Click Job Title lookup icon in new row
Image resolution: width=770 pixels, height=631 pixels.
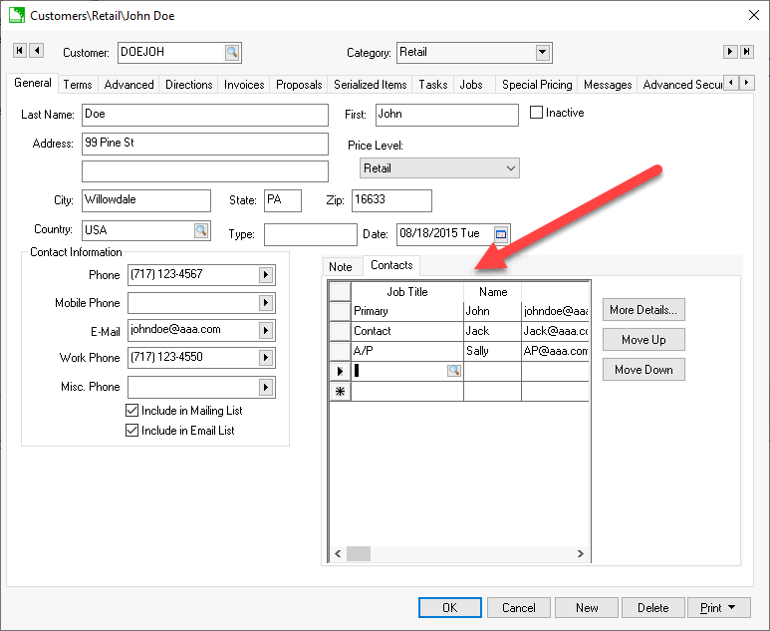(454, 371)
